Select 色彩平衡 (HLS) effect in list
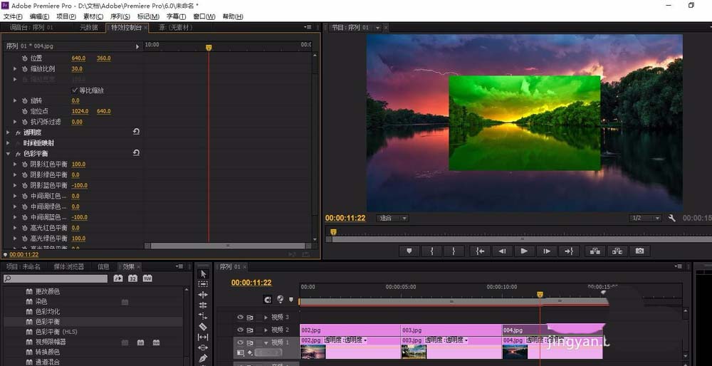 (57, 332)
